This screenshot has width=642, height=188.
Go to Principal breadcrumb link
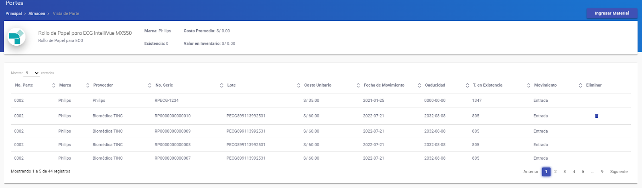click(14, 14)
